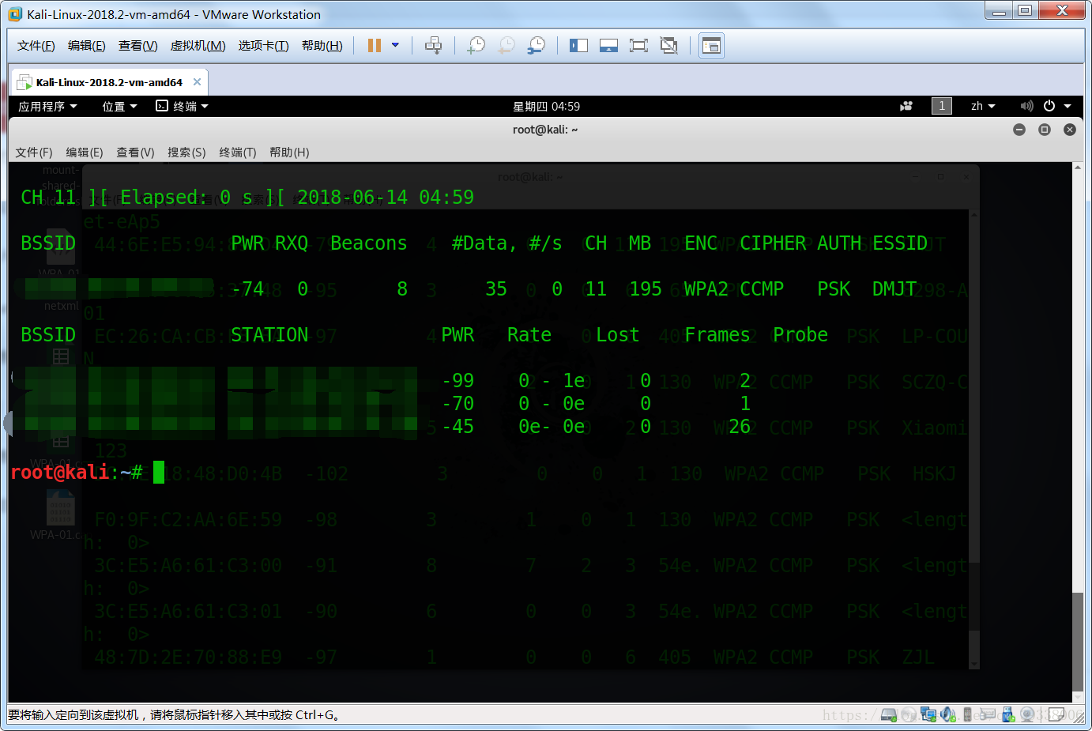This screenshot has height=731, width=1092.
Task: Open terminal 编辑(E) menu
Action: (x=85, y=153)
